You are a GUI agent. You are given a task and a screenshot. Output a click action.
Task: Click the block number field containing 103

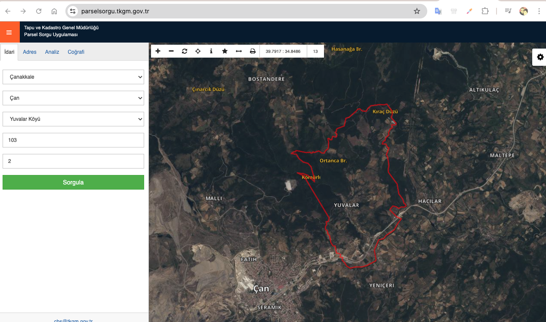(x=73, y=140)
